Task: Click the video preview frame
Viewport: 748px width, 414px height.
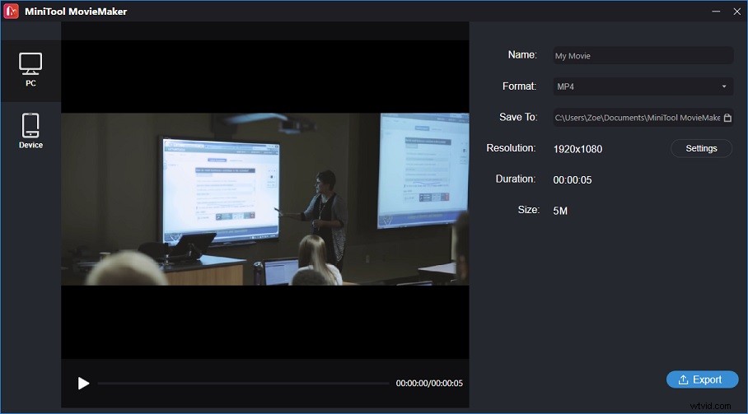Action: pyautogui.click(x=264, y=199)
